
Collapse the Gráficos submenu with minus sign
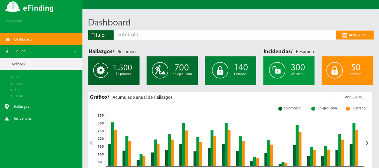pos(75,64)
